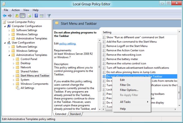Switch to the Standard tab
Viewport: 183px width, 123px height.
[75, 114]
